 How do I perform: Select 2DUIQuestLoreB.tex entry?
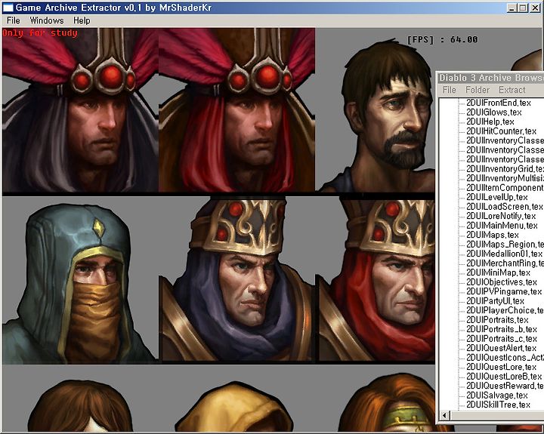click(504, 376)
